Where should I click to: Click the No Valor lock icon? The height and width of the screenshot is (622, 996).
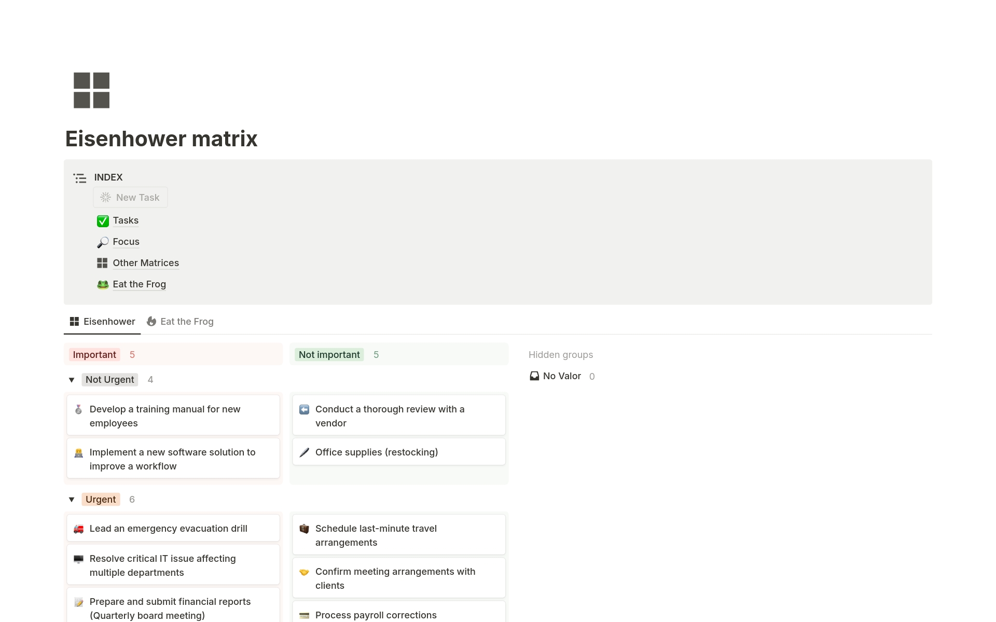pyautogui.click(x=533, y=376)
